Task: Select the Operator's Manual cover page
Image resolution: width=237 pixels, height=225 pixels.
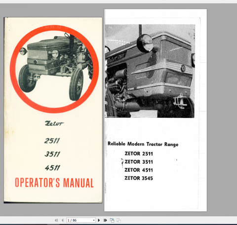Action: (x=53, y=110)
